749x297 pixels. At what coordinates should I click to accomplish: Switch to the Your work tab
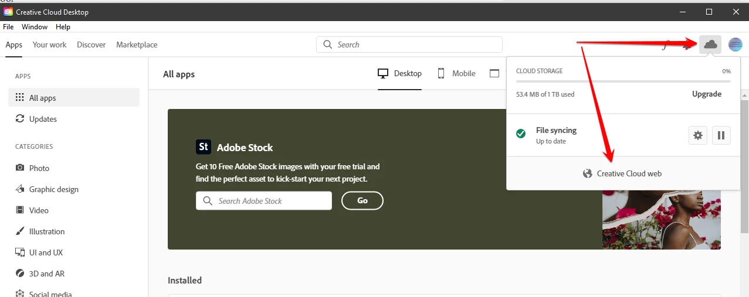click(x=50, y=45)
